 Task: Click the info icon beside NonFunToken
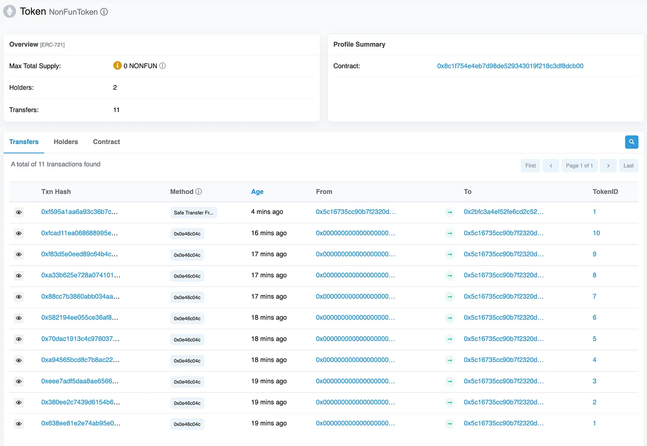pos(104,12)
